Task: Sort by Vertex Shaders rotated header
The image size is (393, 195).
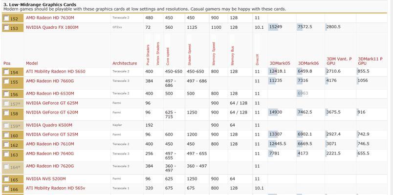Action: point(158,54)
